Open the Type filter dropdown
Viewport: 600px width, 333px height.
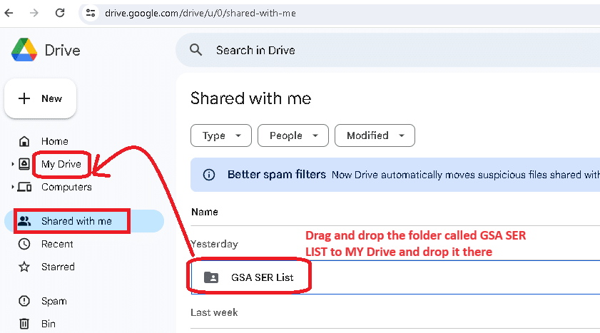tap(220, 135)
